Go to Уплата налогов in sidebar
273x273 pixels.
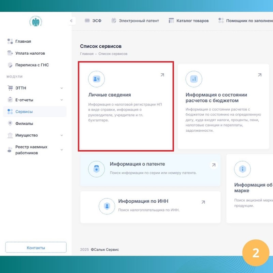[x=30, y=53]
